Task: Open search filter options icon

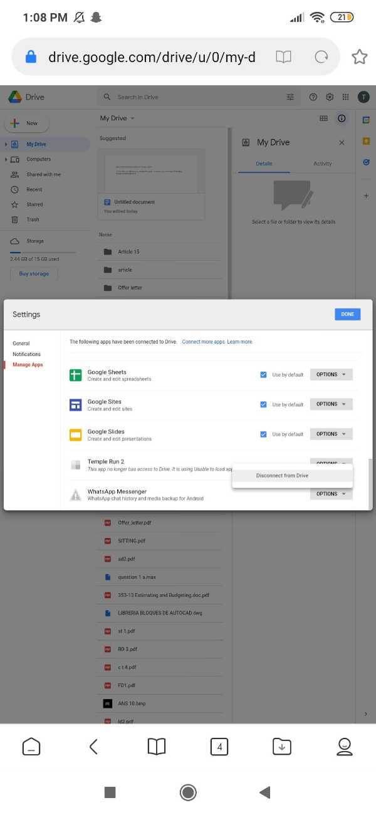Action: pos(290,97)
